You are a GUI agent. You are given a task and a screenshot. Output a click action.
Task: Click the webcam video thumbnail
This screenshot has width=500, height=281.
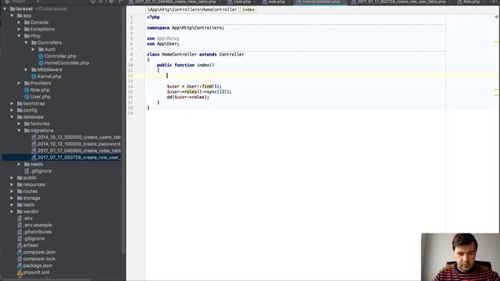pos(460,257)
